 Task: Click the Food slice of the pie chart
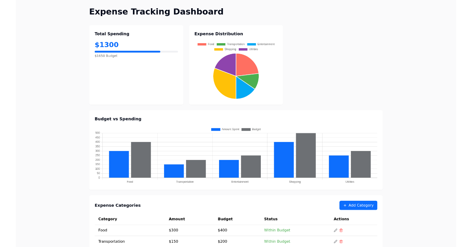pos(246,65)
